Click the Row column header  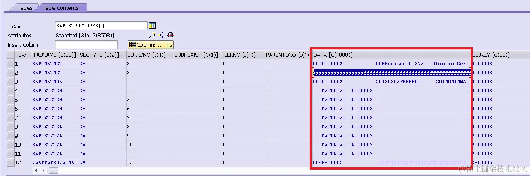coord(22,55)
